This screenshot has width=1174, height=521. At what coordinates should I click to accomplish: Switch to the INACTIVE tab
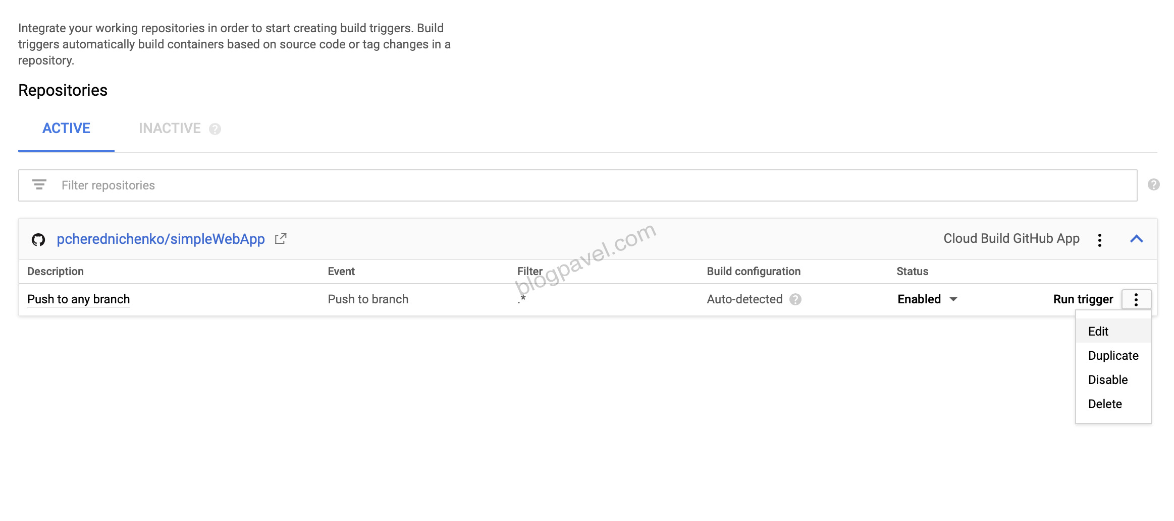[170, 128]
